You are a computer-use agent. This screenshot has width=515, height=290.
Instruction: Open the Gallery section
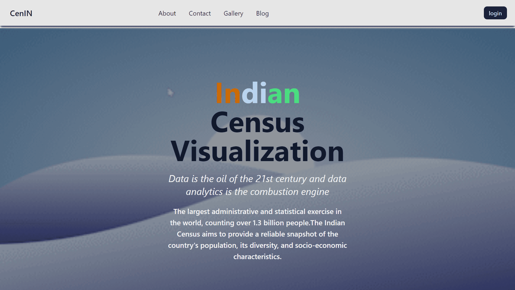point(233,13)
